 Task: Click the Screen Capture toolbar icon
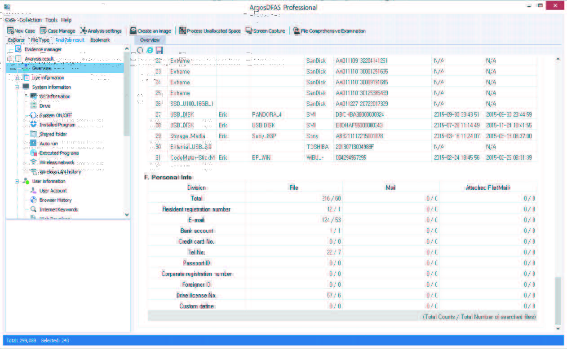pos(249,31)
